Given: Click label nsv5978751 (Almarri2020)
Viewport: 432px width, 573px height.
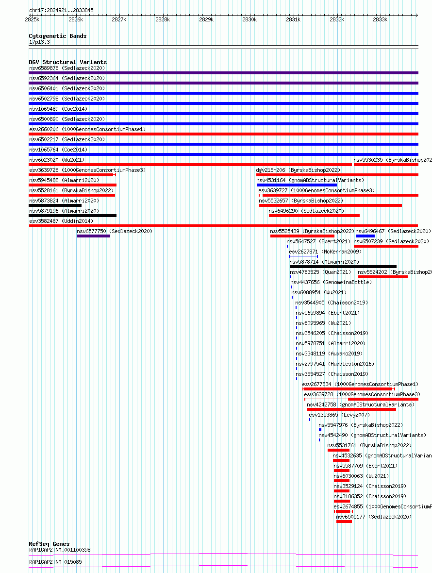Looking at the screenshot, I should [x=331, y=345].
